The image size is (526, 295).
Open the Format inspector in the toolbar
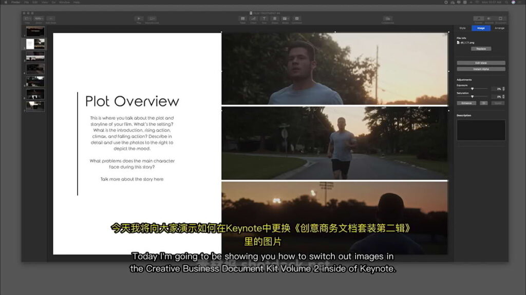click(478, 19)
